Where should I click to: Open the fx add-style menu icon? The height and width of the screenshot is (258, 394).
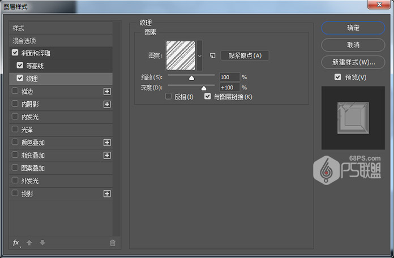click(x=16, y=243)
